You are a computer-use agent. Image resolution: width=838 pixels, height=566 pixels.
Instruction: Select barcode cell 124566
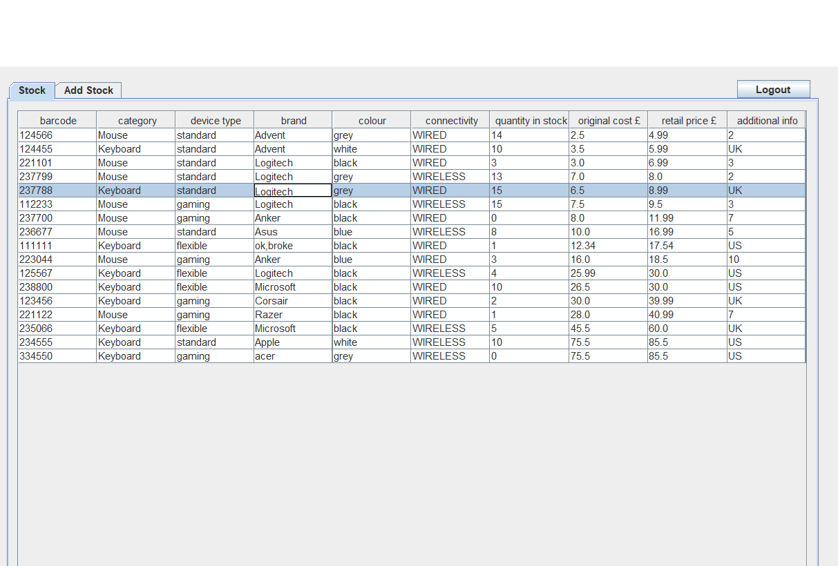coord(57,135)
